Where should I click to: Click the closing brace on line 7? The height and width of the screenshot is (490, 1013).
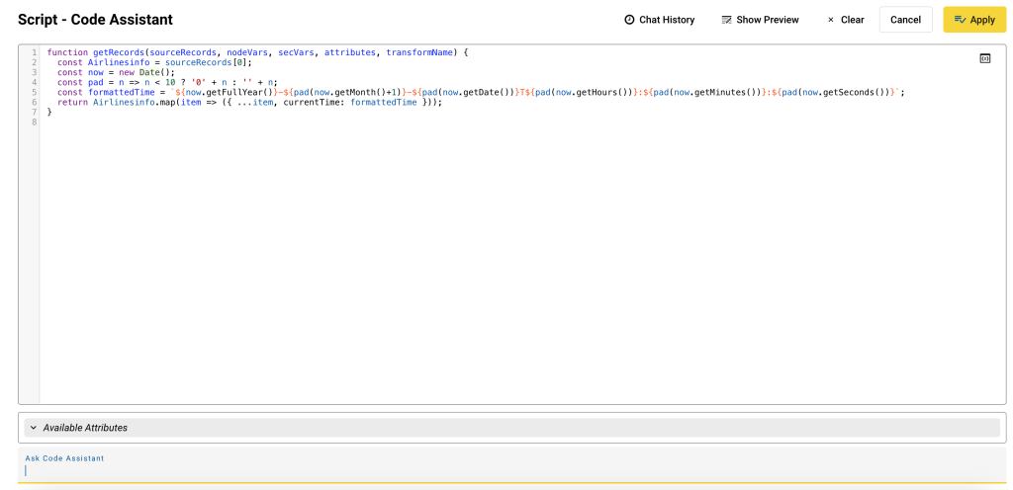pyautogui.click(x=49, y=112)
